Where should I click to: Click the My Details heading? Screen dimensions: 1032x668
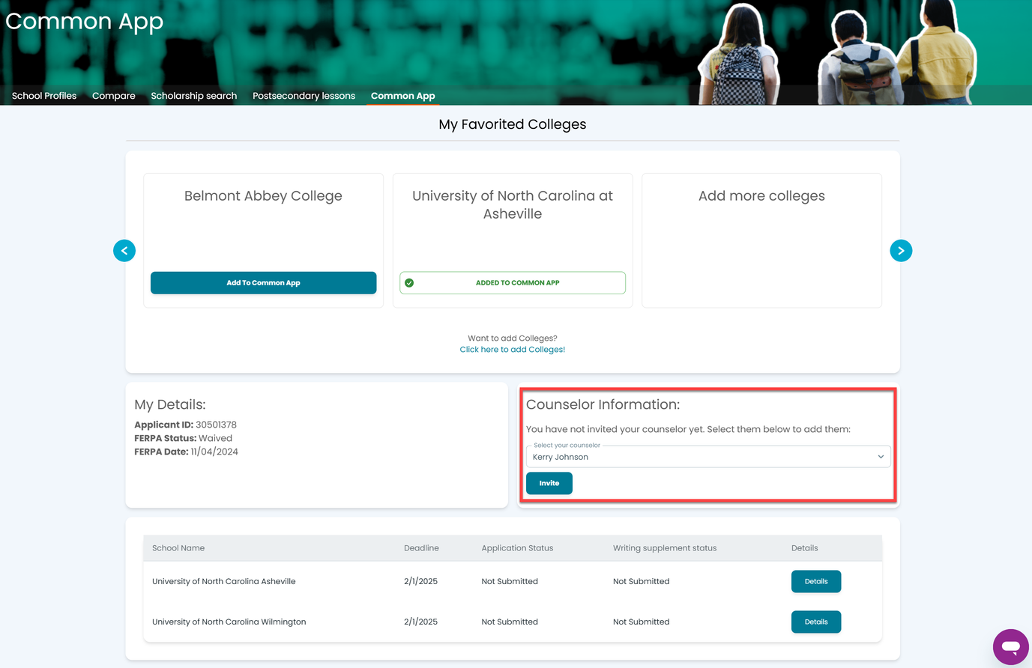[170, 404]
